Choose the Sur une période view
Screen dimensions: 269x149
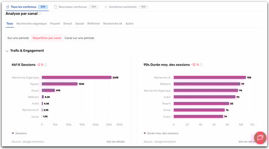coord(18,38)
